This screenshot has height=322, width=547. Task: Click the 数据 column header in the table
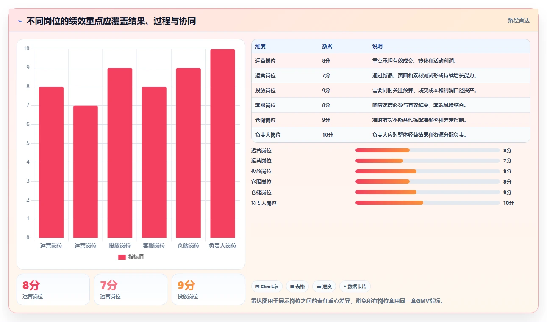(x=327, y=47)
